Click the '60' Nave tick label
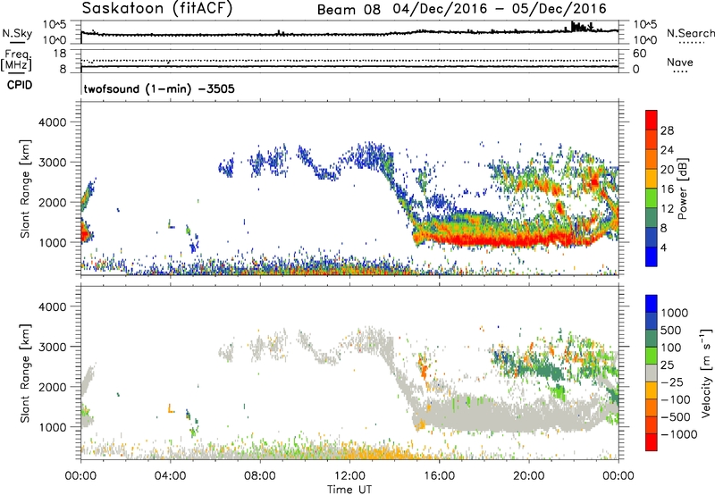The image size is (715, 495). click(639, 54)
